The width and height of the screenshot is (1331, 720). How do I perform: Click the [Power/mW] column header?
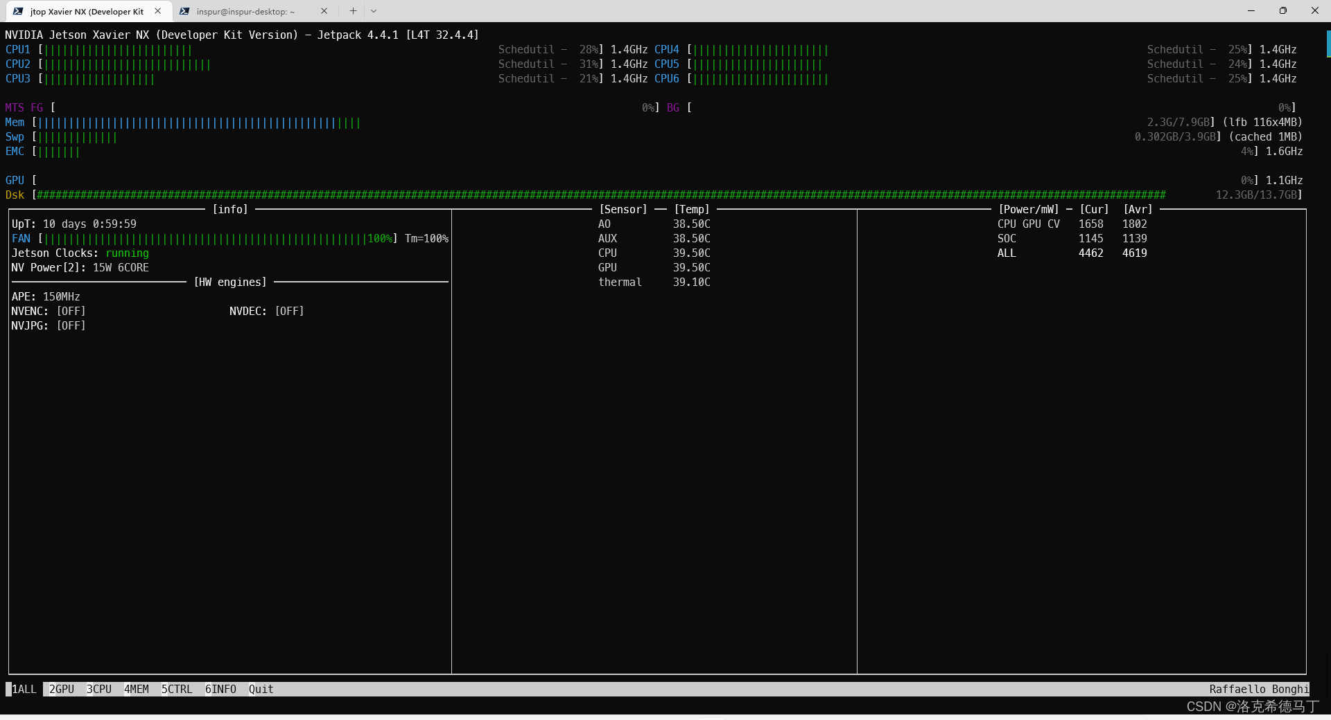tap(1029, 210)
